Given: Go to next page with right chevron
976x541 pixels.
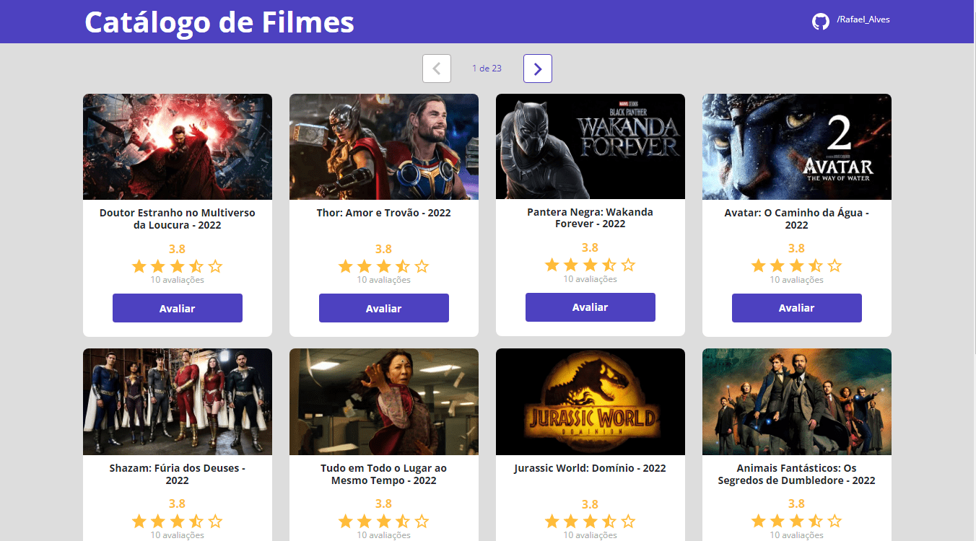Looking at the screenshot, I should [537, 69].
